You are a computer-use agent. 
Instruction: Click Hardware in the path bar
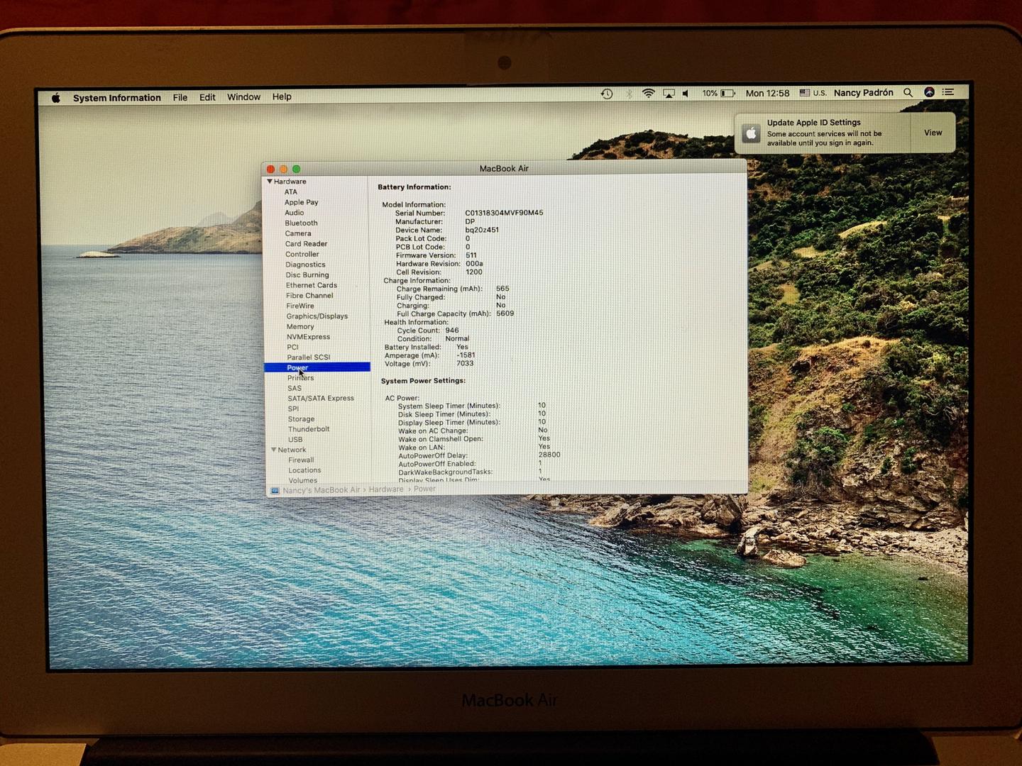(x=386, y=489)
